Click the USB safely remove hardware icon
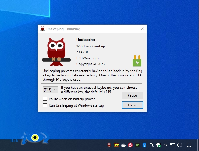The width and height of the screenshot is (199, 151). (x=151, y=145)
